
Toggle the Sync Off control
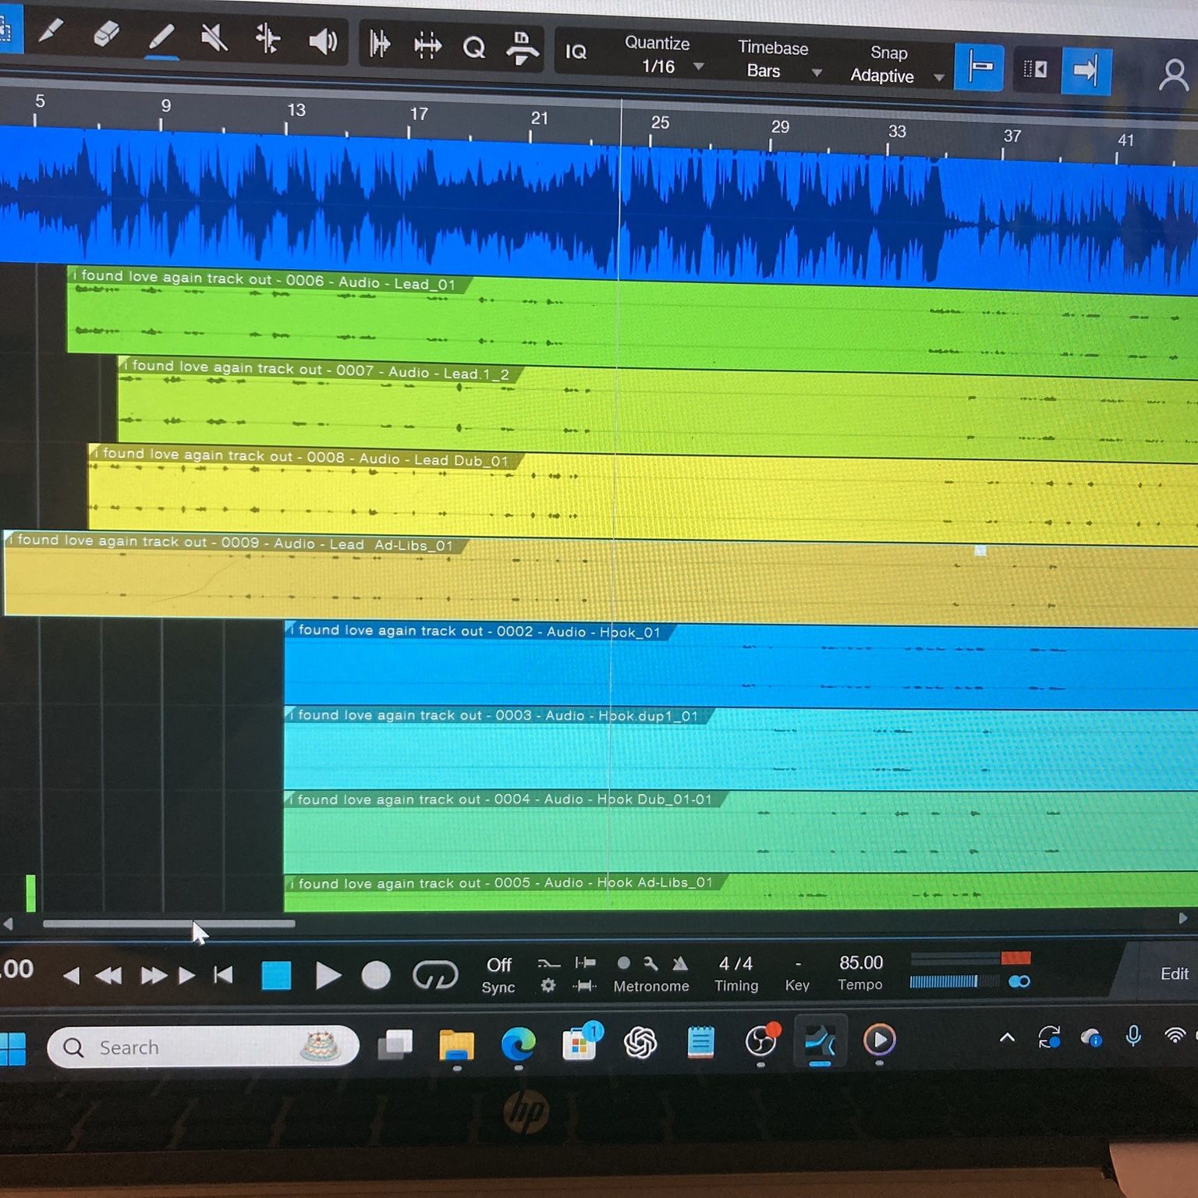[x=498, y=975]
